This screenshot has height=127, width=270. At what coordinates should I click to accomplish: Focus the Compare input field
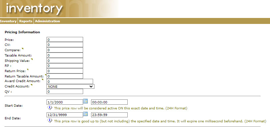pos(65,50)
